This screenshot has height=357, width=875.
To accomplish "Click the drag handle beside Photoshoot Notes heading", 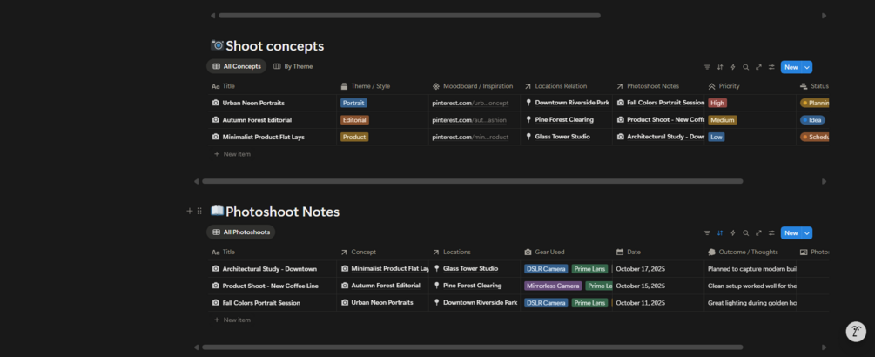I will click(199, 212).
